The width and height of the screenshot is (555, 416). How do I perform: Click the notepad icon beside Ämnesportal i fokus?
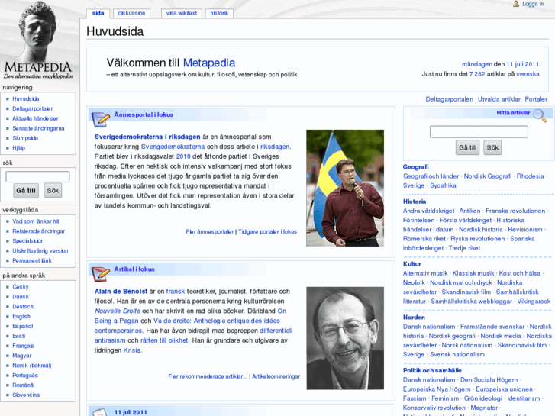click(x=101, y=119)
